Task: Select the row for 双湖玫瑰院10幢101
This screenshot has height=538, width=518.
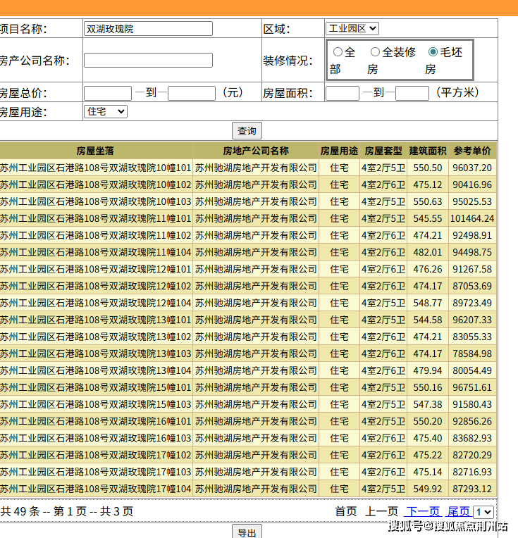Action: 95,168
